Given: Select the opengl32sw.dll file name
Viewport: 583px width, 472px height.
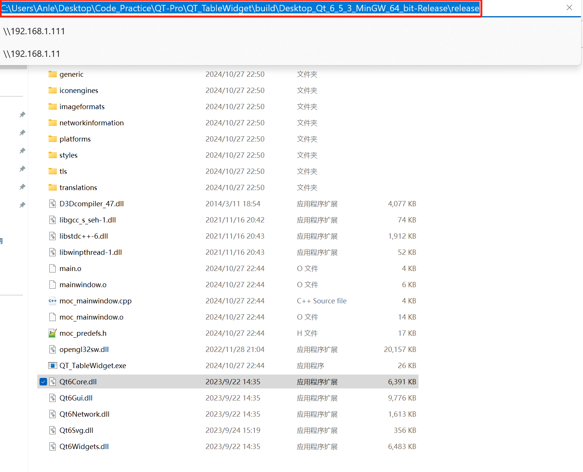Looking at the screenshot, I should click(84, 349).
